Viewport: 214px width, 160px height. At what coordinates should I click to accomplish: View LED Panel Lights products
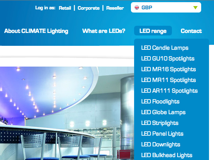coord(162,134)
